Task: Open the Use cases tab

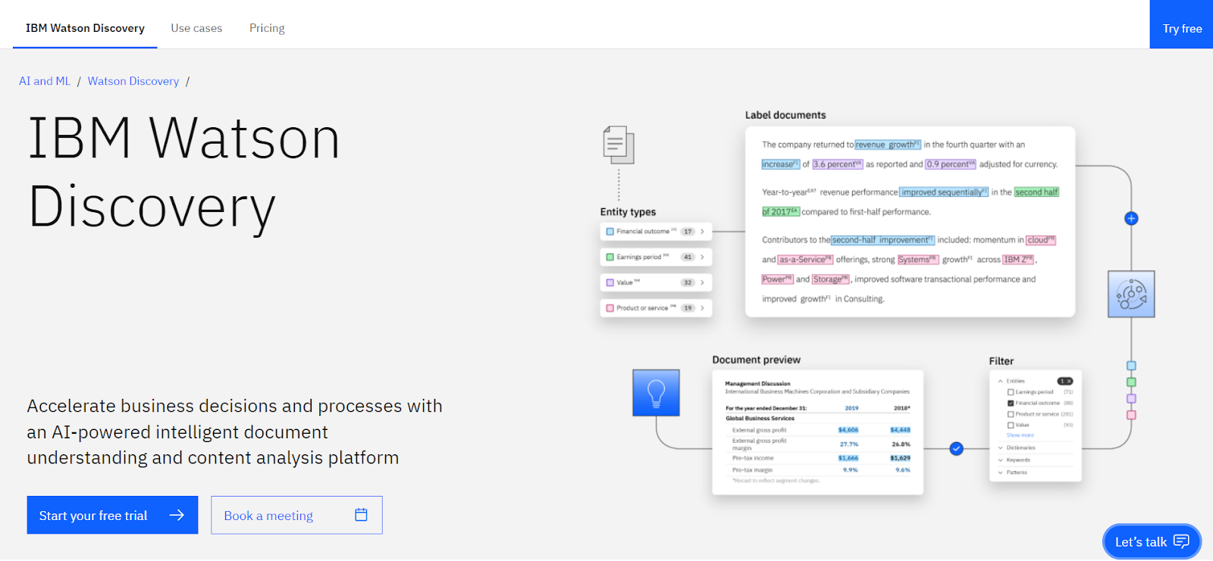Action: [196, 28]
